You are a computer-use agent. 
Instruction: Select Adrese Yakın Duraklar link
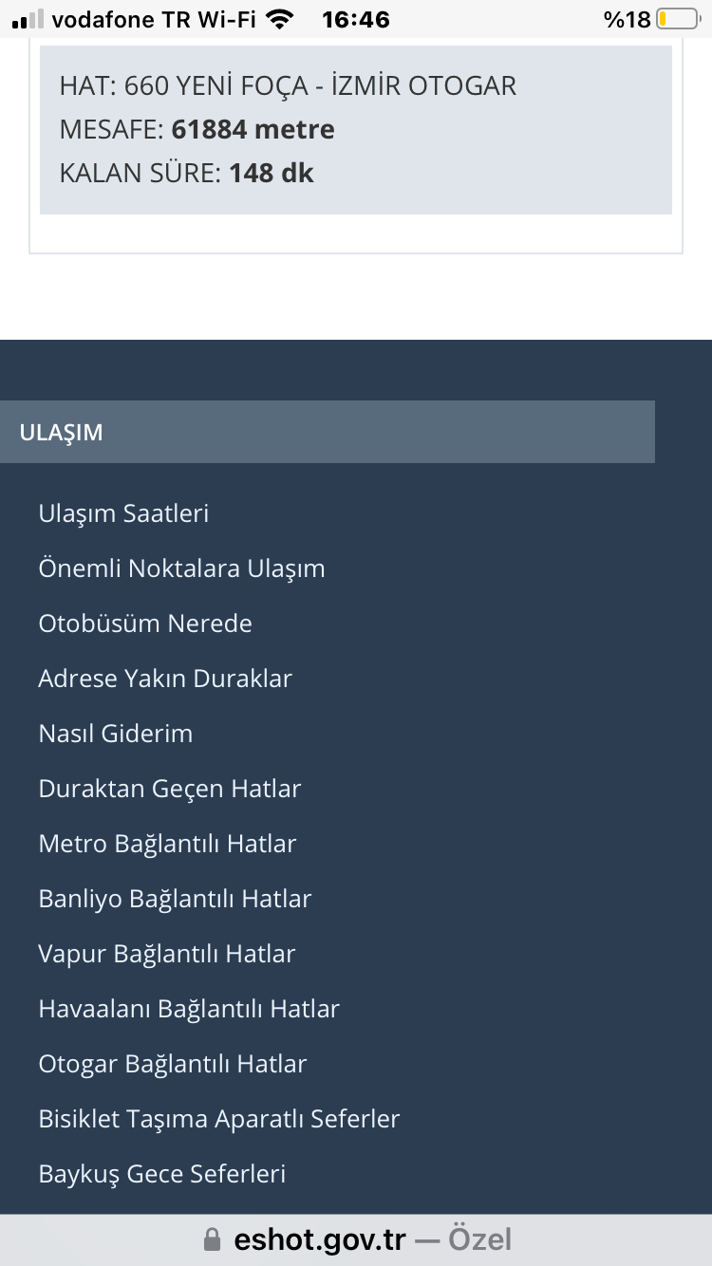tap(165, 679)
